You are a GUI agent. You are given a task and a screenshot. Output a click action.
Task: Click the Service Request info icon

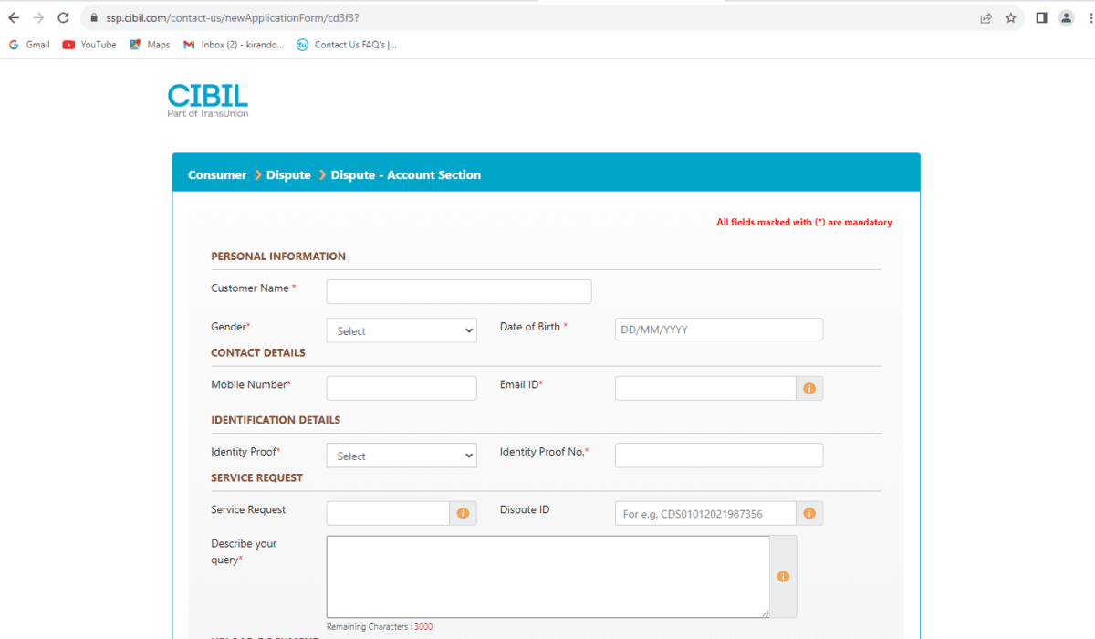click(463, 514)
